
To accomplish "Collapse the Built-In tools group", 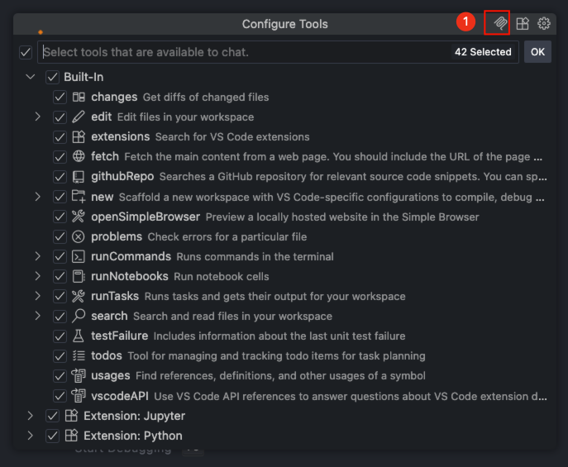I will coord(31,77).
